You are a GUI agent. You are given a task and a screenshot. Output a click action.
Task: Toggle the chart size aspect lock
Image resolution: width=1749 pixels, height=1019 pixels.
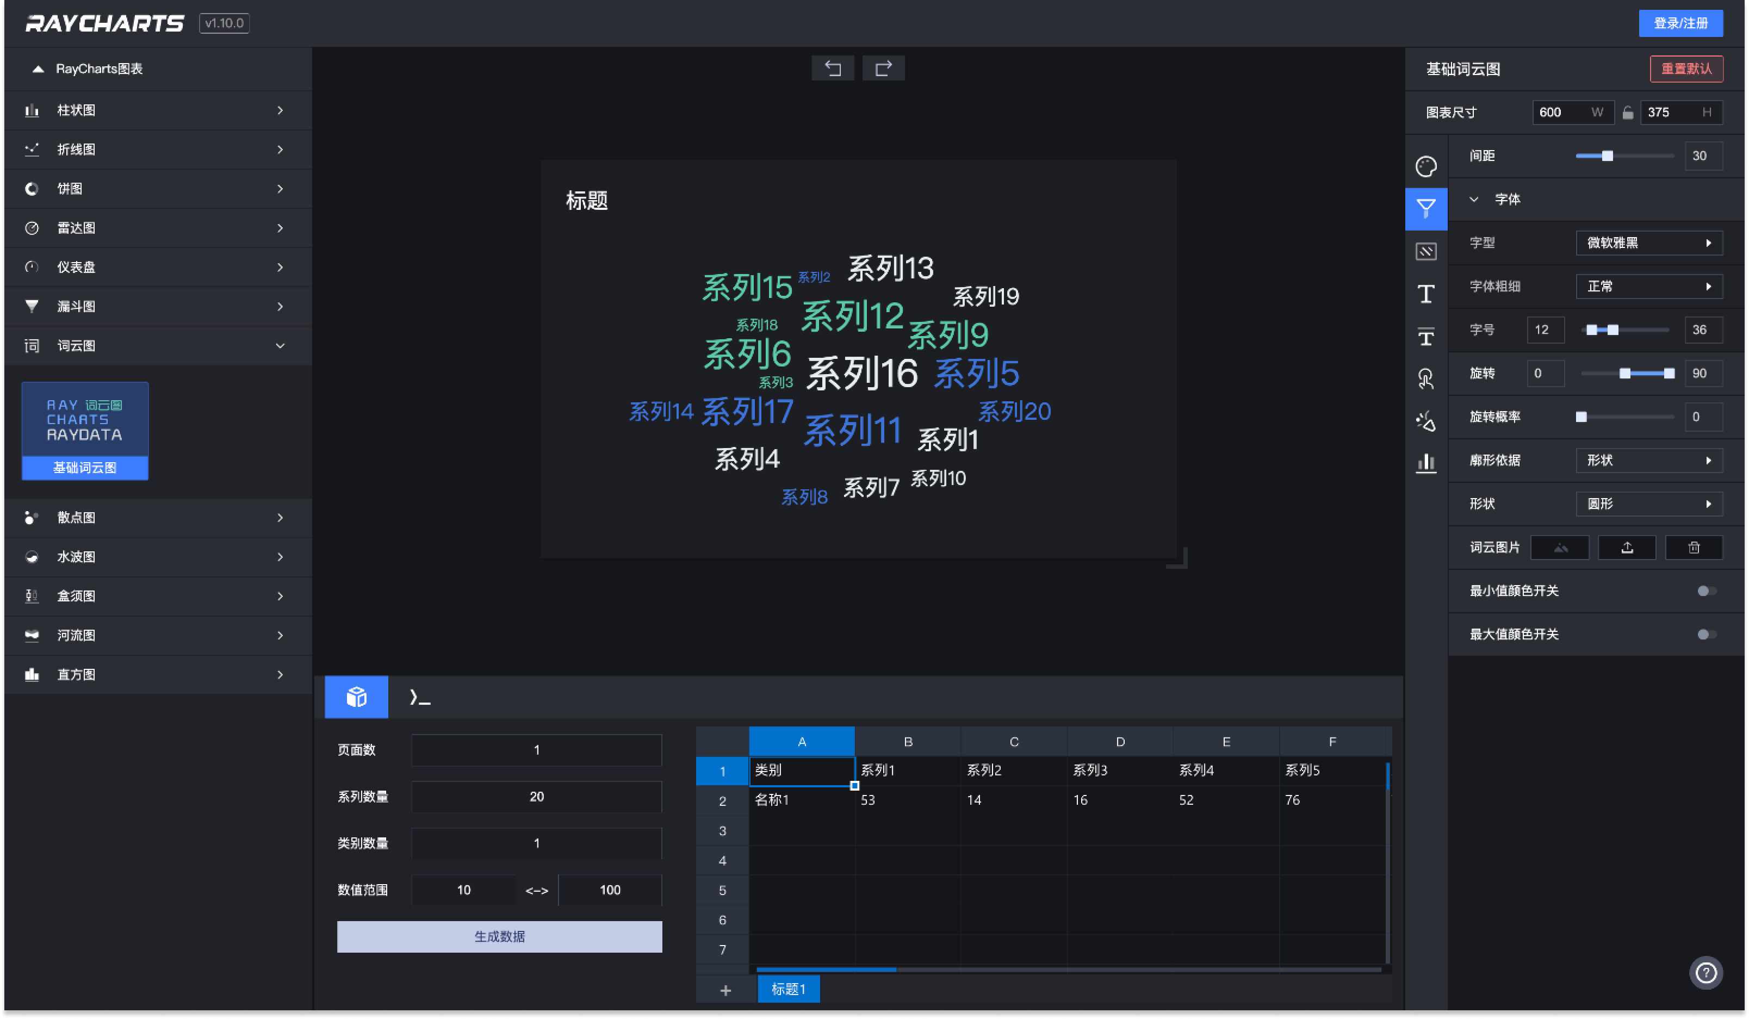1627,113
